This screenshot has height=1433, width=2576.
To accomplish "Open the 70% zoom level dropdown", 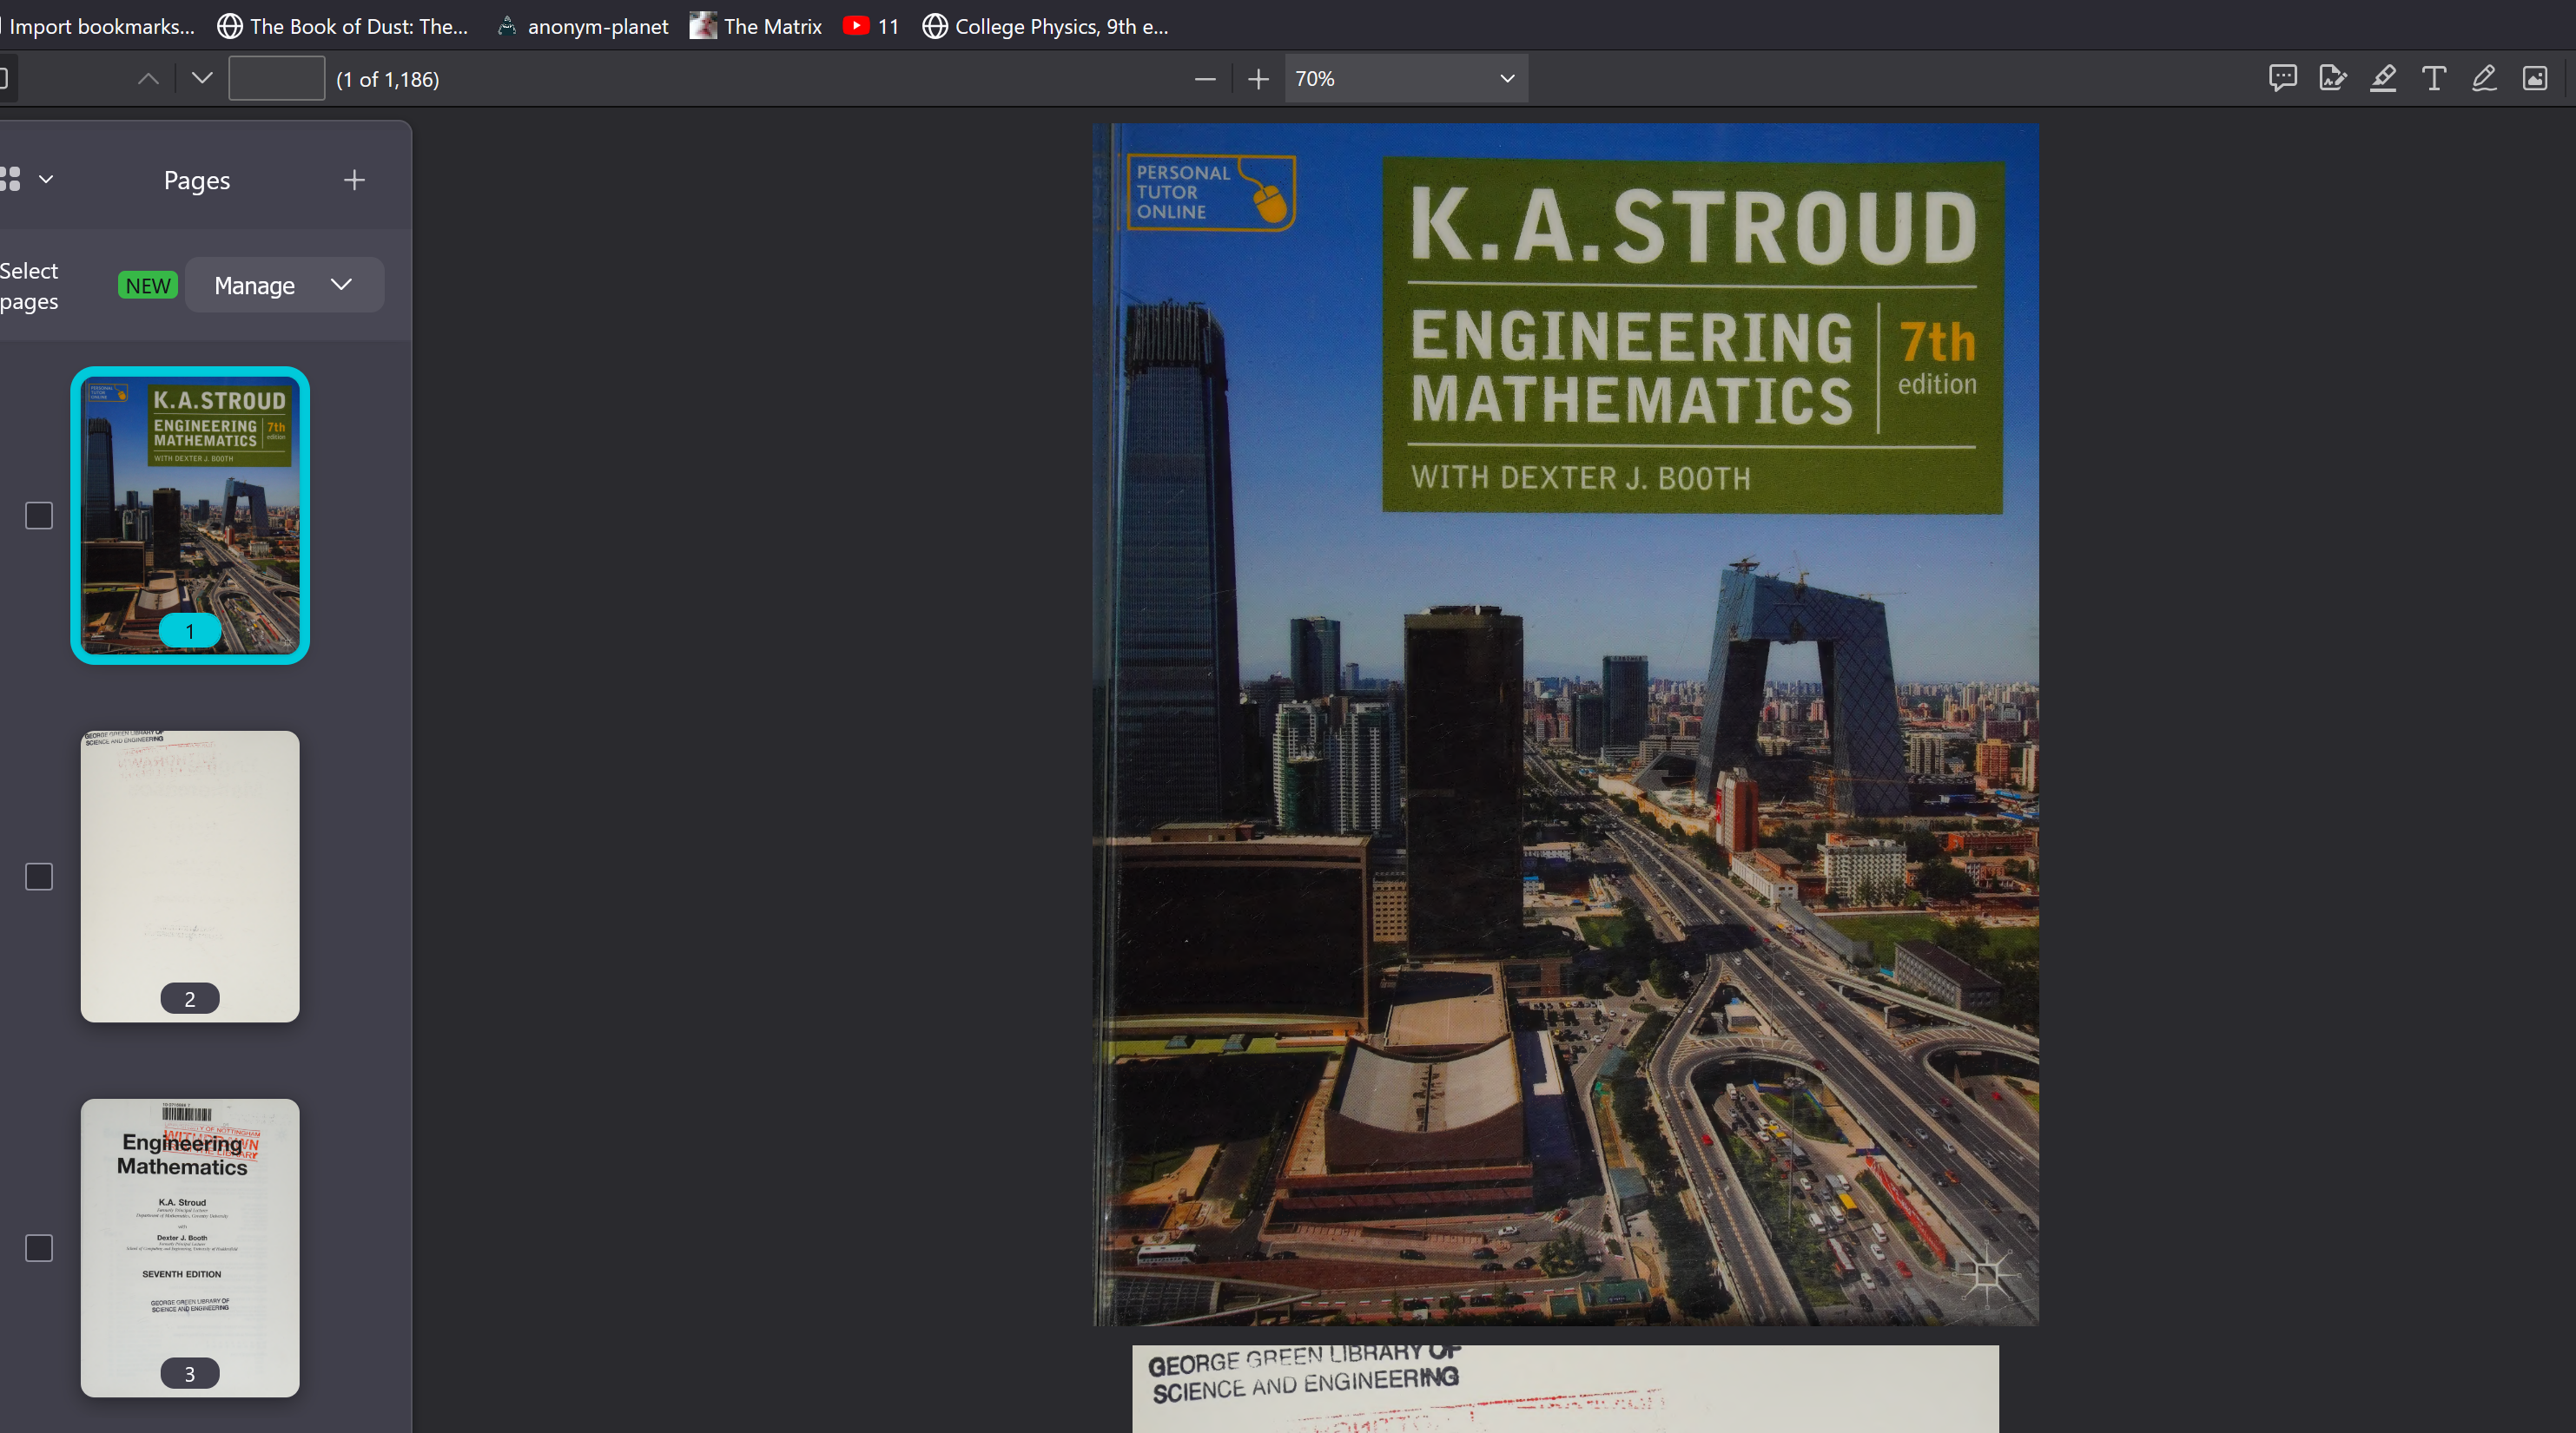I will pyautogui.click(x=1406, y=79).
